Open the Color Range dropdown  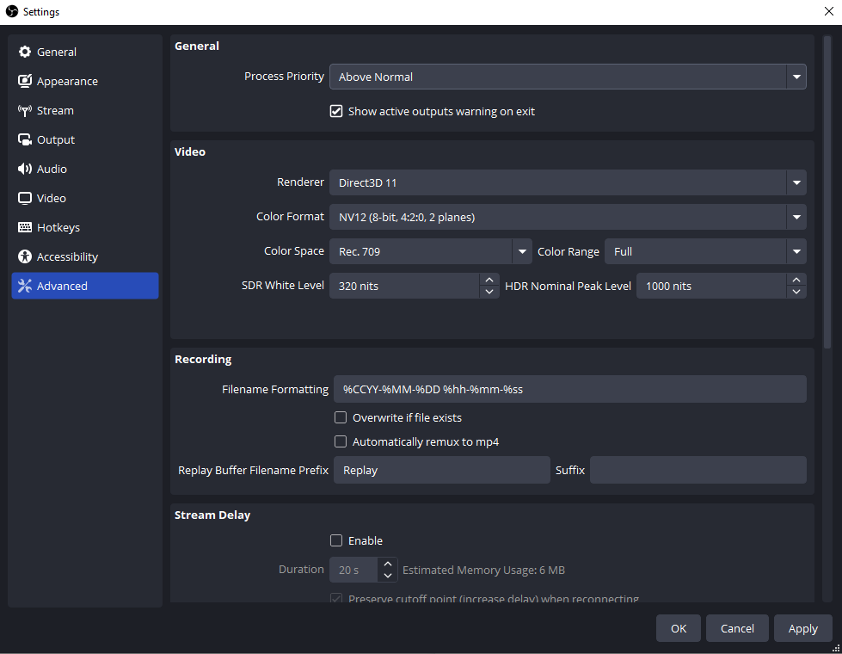[796, 251]
